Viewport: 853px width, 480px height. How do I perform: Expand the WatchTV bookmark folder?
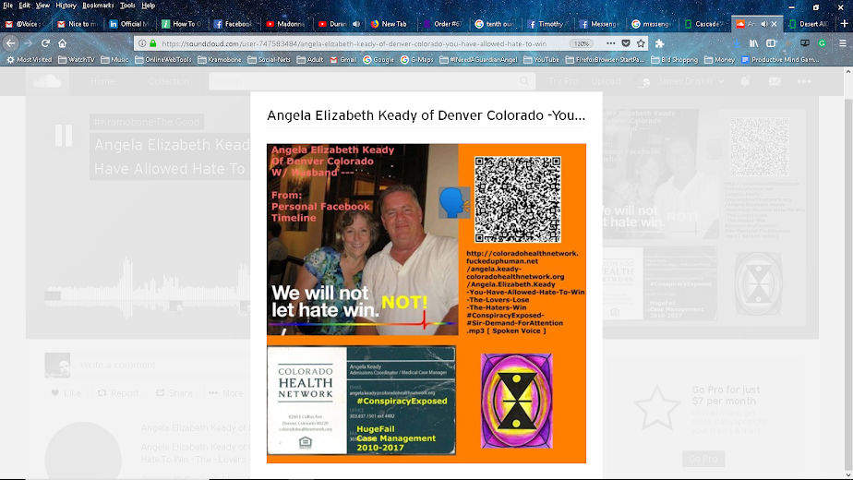[76, 60]
